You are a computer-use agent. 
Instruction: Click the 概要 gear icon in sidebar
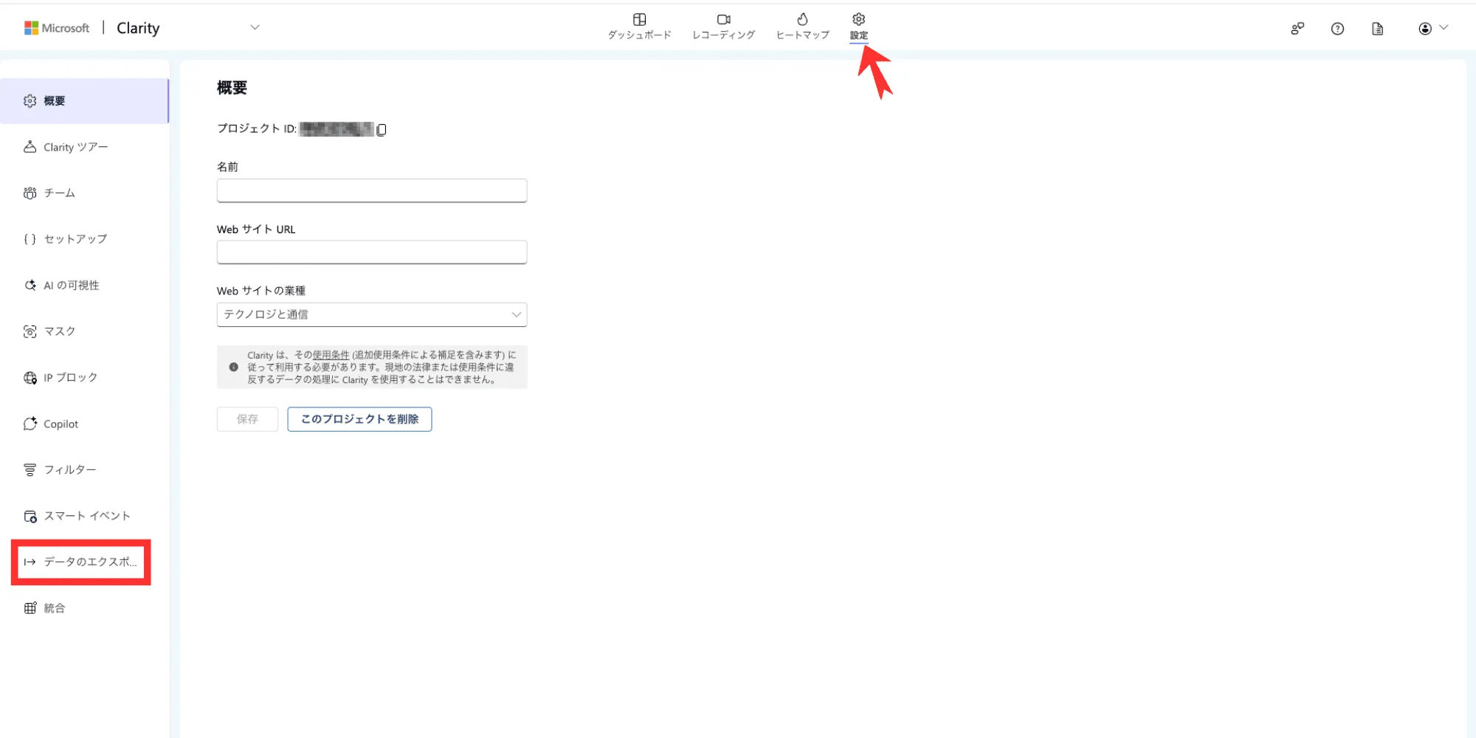pyautogui.click(x=30, y=101)
